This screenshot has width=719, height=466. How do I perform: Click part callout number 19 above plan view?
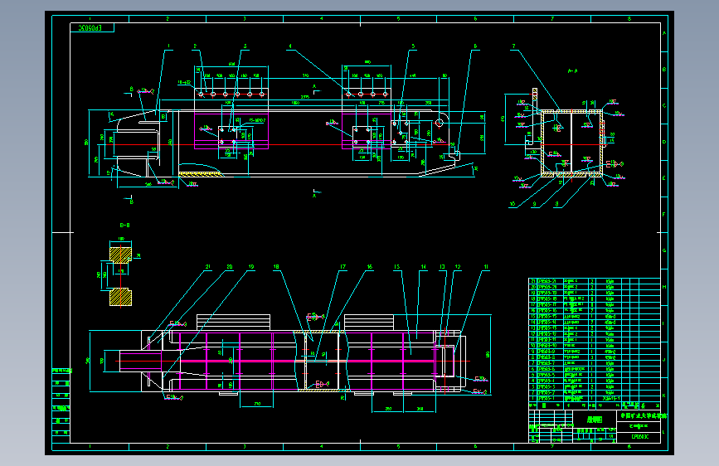[251, 266]
